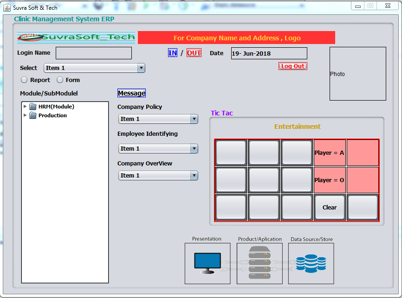Open the Employee Identifying dropdown

(158, 149)
